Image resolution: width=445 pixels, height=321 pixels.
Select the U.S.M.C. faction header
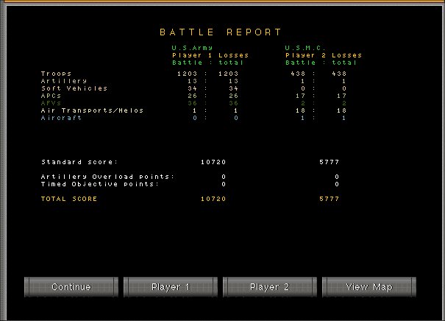pyautogui.click(x=305, y=48)
